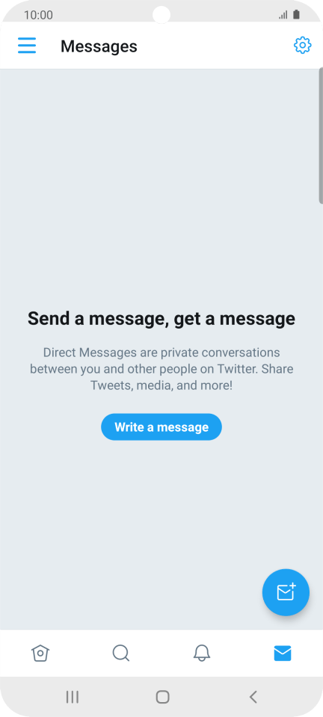Click the Direct Messages description paragraph

pos(161,369)
